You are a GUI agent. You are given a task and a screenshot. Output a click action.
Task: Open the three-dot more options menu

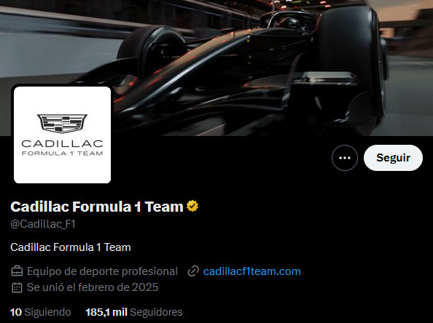(345, 158)
